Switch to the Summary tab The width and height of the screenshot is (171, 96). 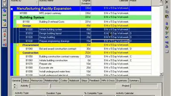point(134,81)
